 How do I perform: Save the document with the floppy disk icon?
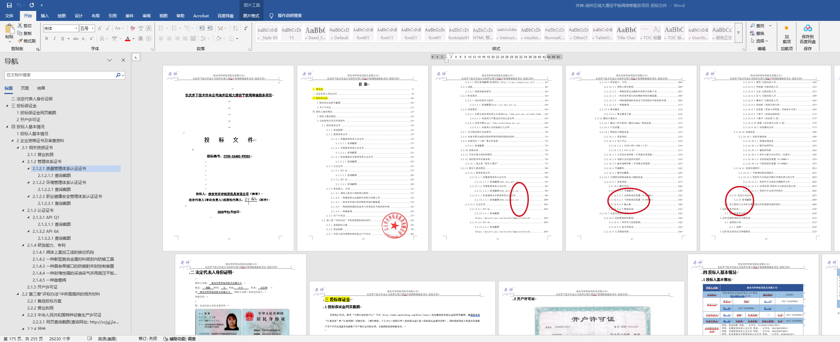click(9, 5)
